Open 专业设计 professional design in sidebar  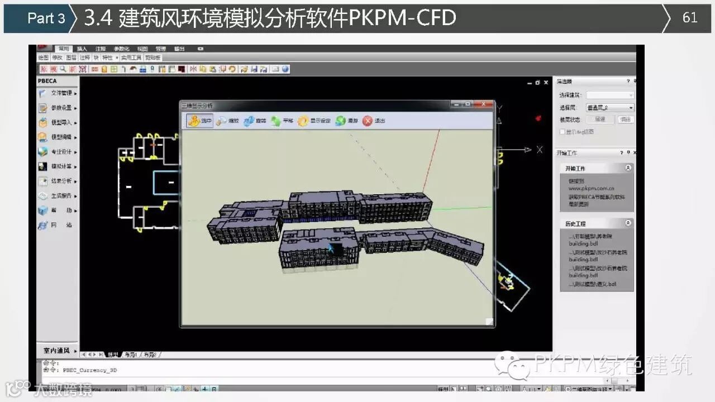click(57, 152)
